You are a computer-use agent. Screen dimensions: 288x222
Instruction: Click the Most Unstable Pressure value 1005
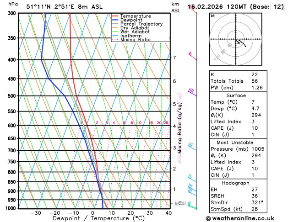[x=258, y=149]
